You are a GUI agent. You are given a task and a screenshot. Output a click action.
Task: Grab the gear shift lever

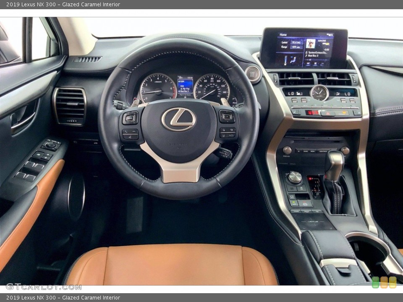(334, 166)
